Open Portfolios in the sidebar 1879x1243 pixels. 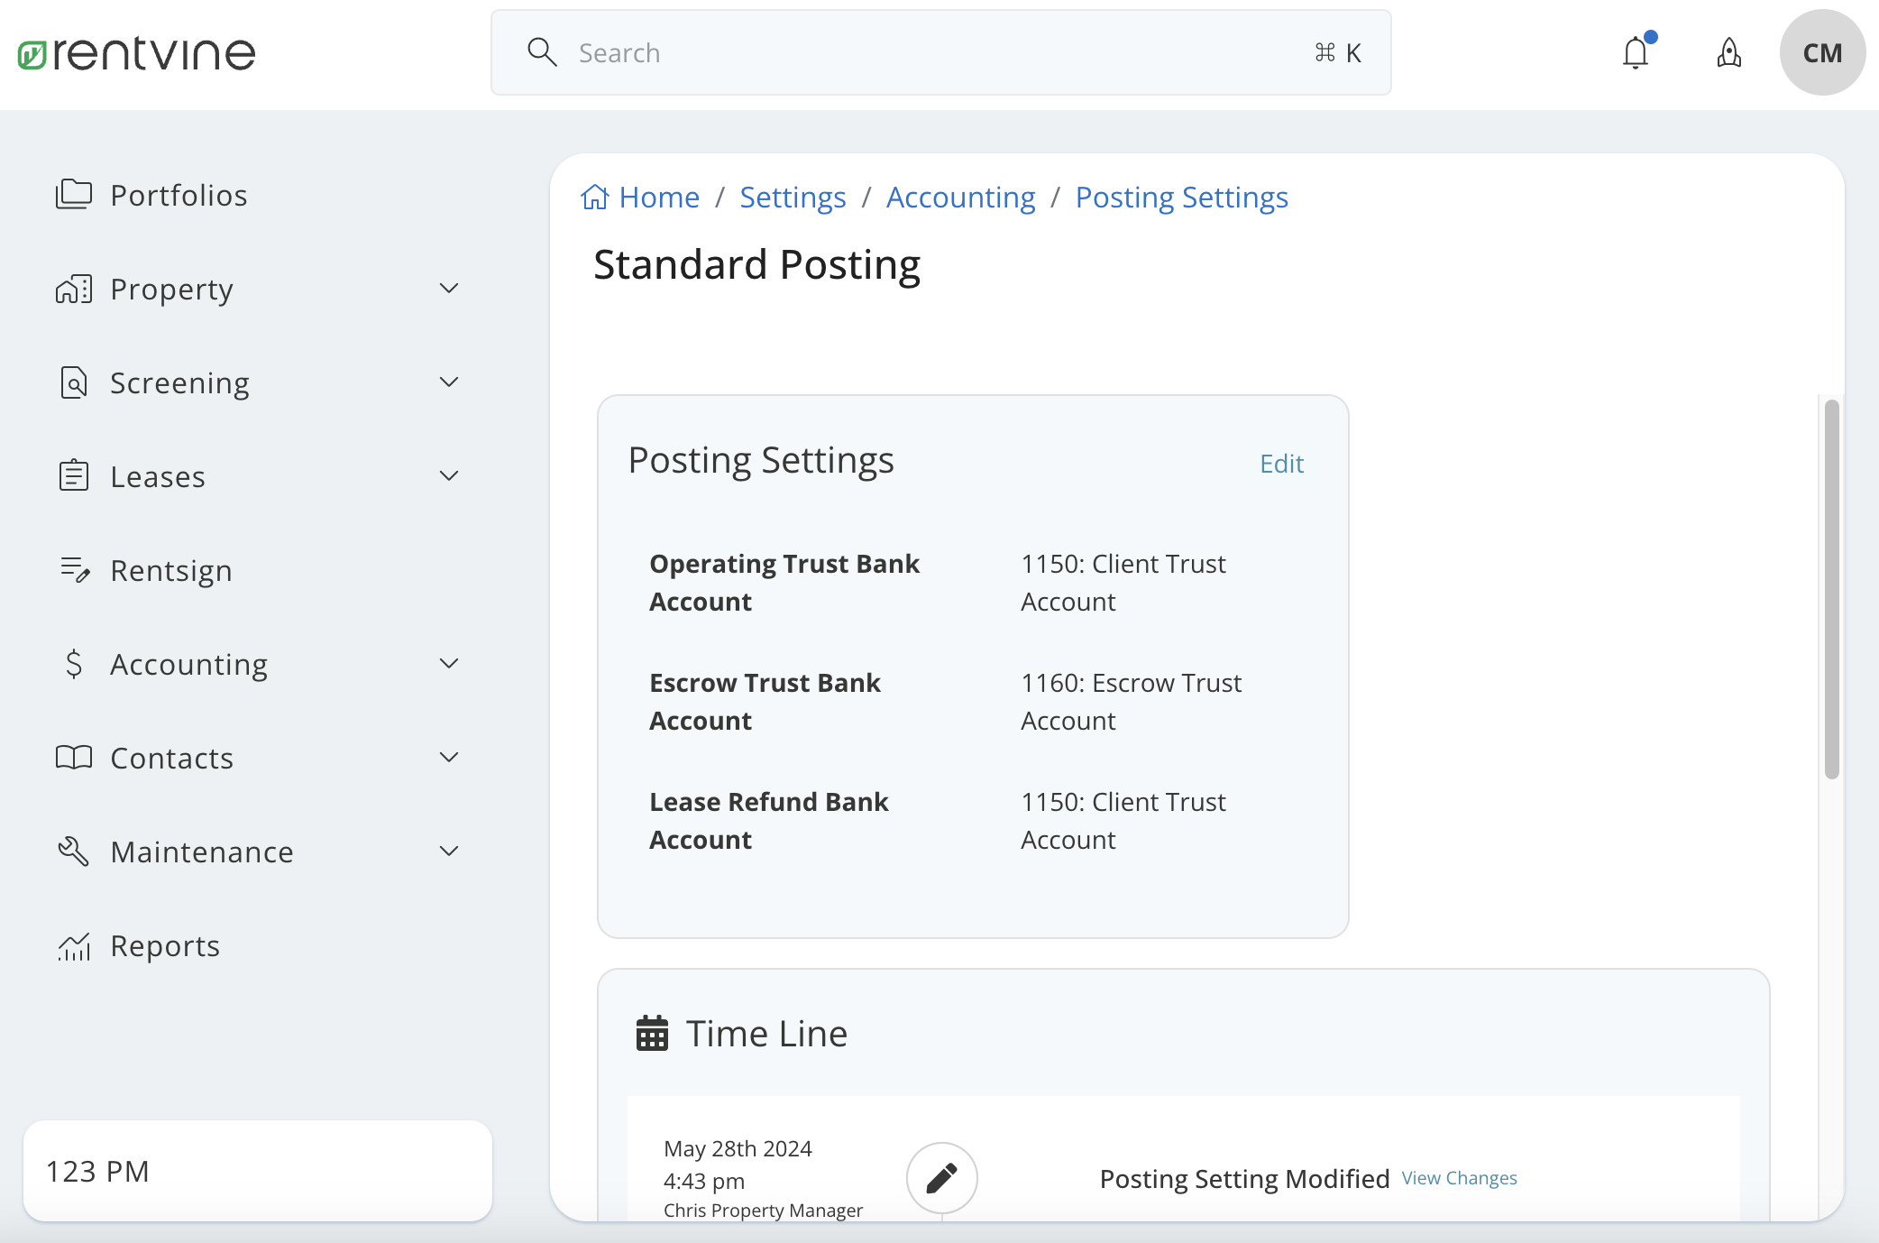179,195
